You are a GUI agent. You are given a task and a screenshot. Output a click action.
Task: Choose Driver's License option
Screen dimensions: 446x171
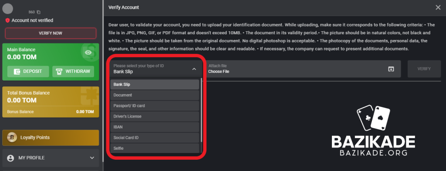(x=155, y=116)
